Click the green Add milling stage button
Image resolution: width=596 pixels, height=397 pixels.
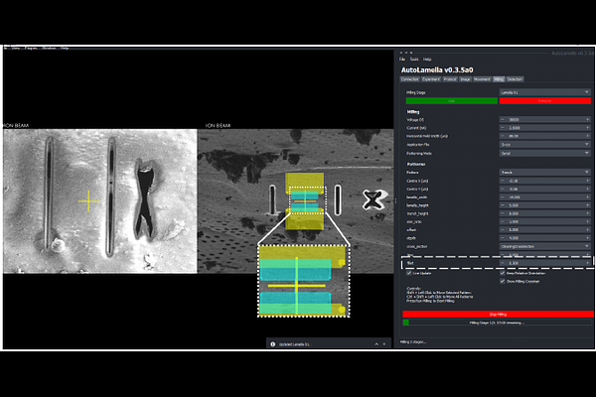tap(452, 101)
